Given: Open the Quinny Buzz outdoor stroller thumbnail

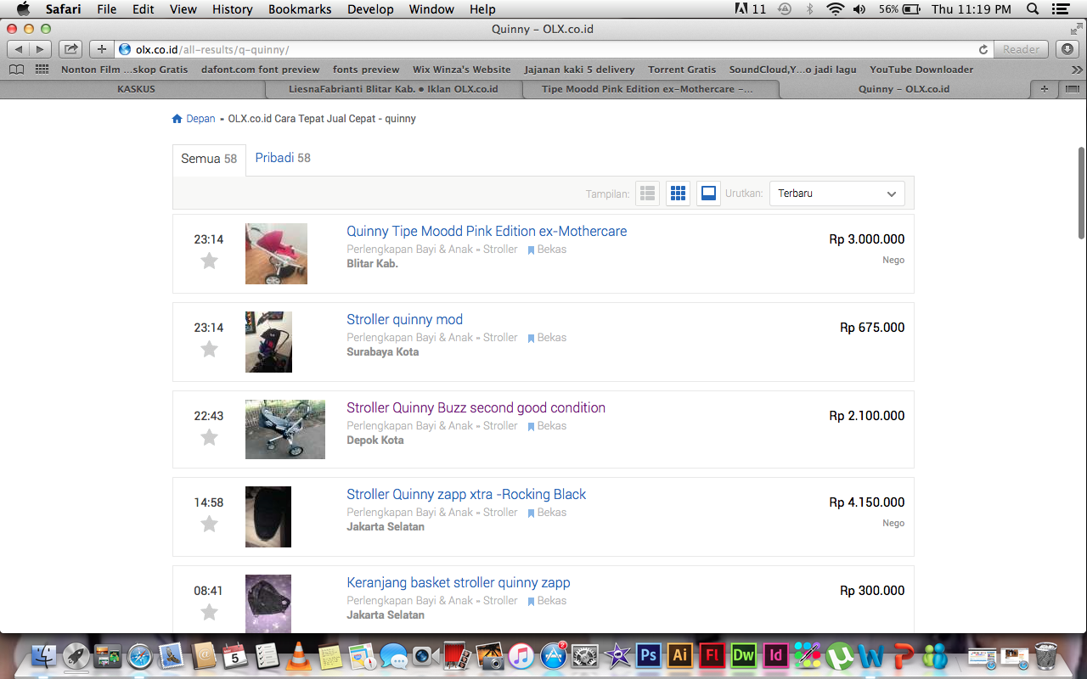Looking at the screenshot, I should [285, 429].
